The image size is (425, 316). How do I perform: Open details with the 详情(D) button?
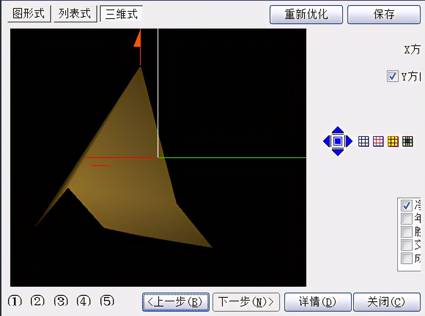[x=318, y=302]
